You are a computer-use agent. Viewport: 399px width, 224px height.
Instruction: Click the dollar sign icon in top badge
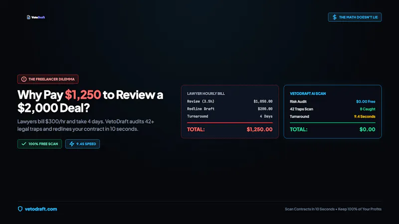(334, 17)
